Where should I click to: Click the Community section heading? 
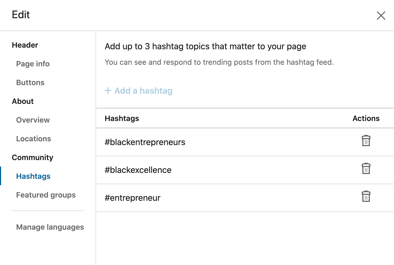32,157
